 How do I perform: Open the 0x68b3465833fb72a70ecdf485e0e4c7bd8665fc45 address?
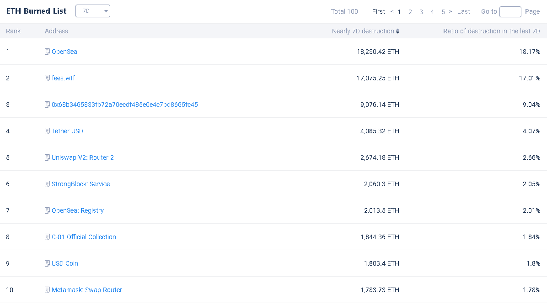(124, 105)
